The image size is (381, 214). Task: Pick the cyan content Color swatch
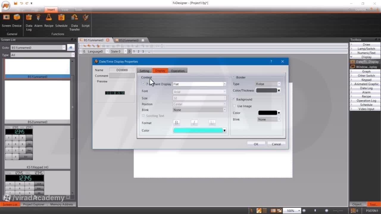coord(198,130)
